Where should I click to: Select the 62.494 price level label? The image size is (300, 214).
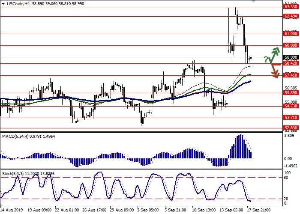(x=291, y=16)
